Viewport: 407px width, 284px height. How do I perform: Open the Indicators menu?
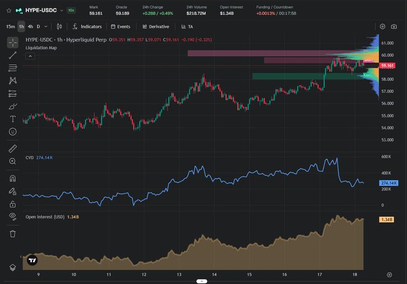(x=87, y=26)
